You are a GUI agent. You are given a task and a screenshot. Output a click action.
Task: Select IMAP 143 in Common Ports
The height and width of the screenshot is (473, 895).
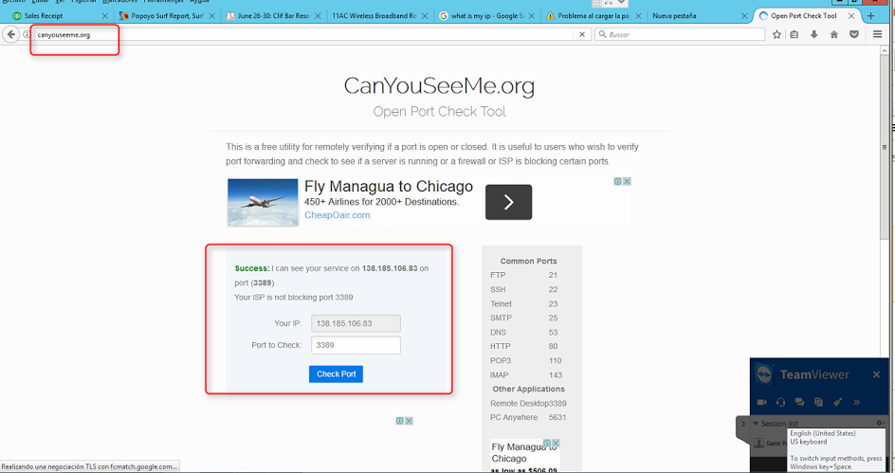pos(525,374)
